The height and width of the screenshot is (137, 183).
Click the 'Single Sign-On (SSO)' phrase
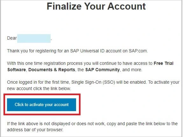coord(93,82)
